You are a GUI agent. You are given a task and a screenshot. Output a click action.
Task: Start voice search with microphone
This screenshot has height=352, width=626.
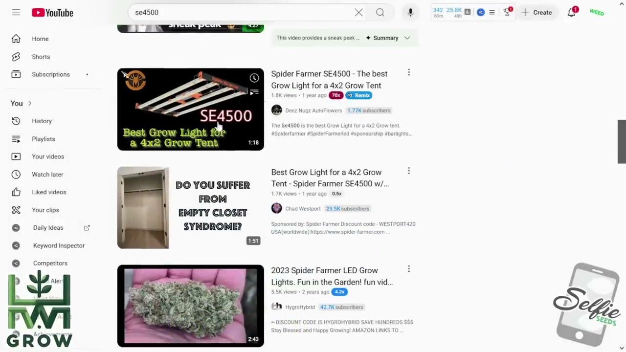click(410, 13)
